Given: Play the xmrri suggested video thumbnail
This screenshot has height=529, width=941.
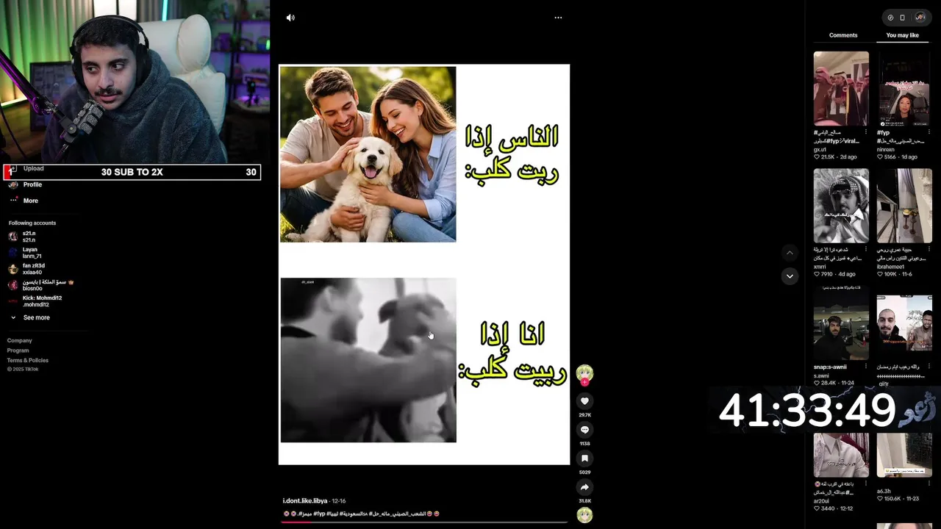Looking at the screenshot, I should click(x=841, y=206).
